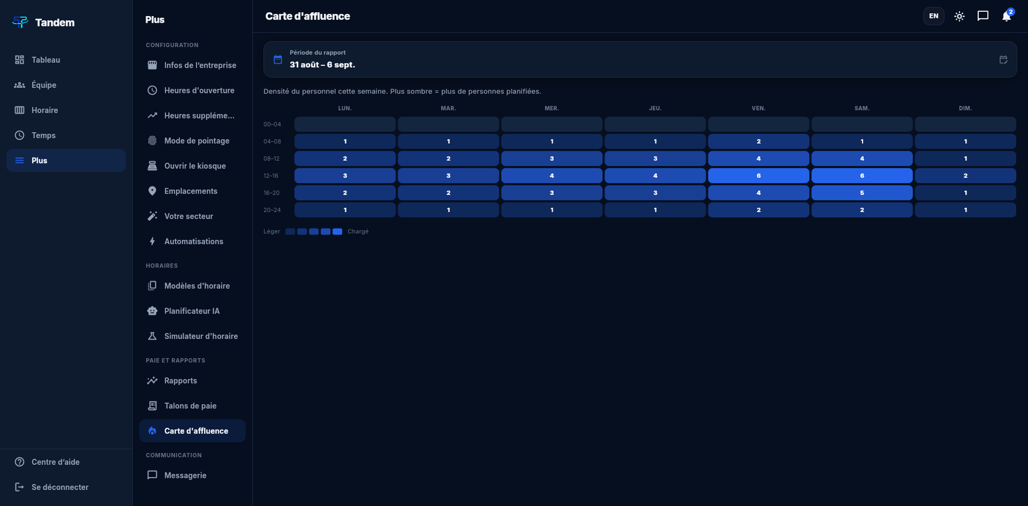Open the chat messages icon in header
This screenshot has width=1028, height=506.
983,16
